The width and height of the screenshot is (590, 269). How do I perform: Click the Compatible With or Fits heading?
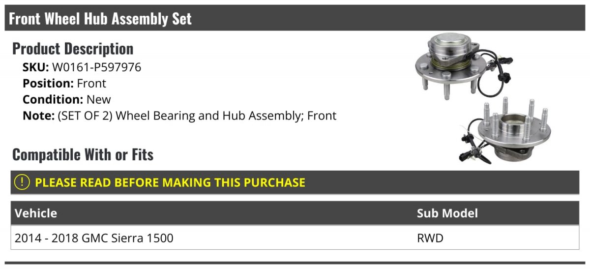(83, 155)
